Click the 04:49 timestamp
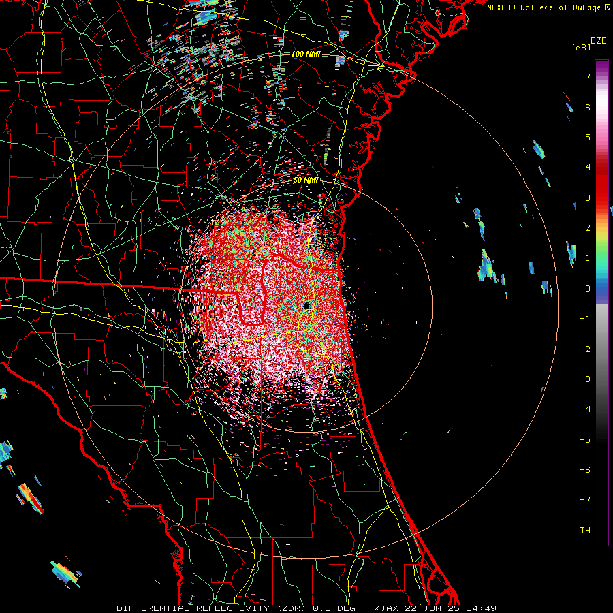The width and height of the screenshot is (613, 613). pyautogui.click(x=482, y=608)
